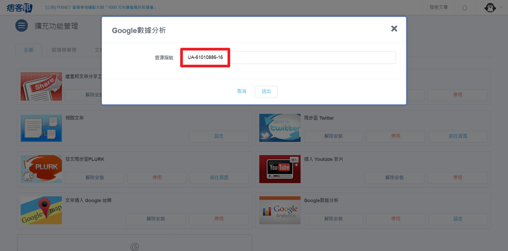Disable the Google數據分析 plugin card

395,219
